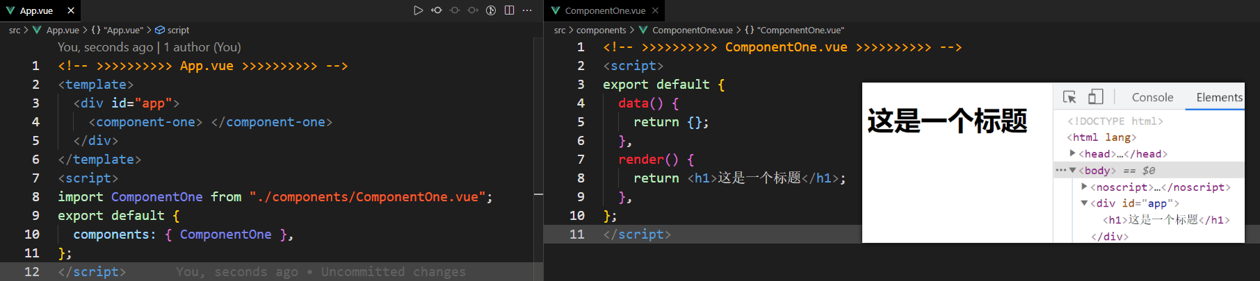Toggle DevTools device toolbar icon
The height and width of the screenshot is (281, 1260).
1095,97
